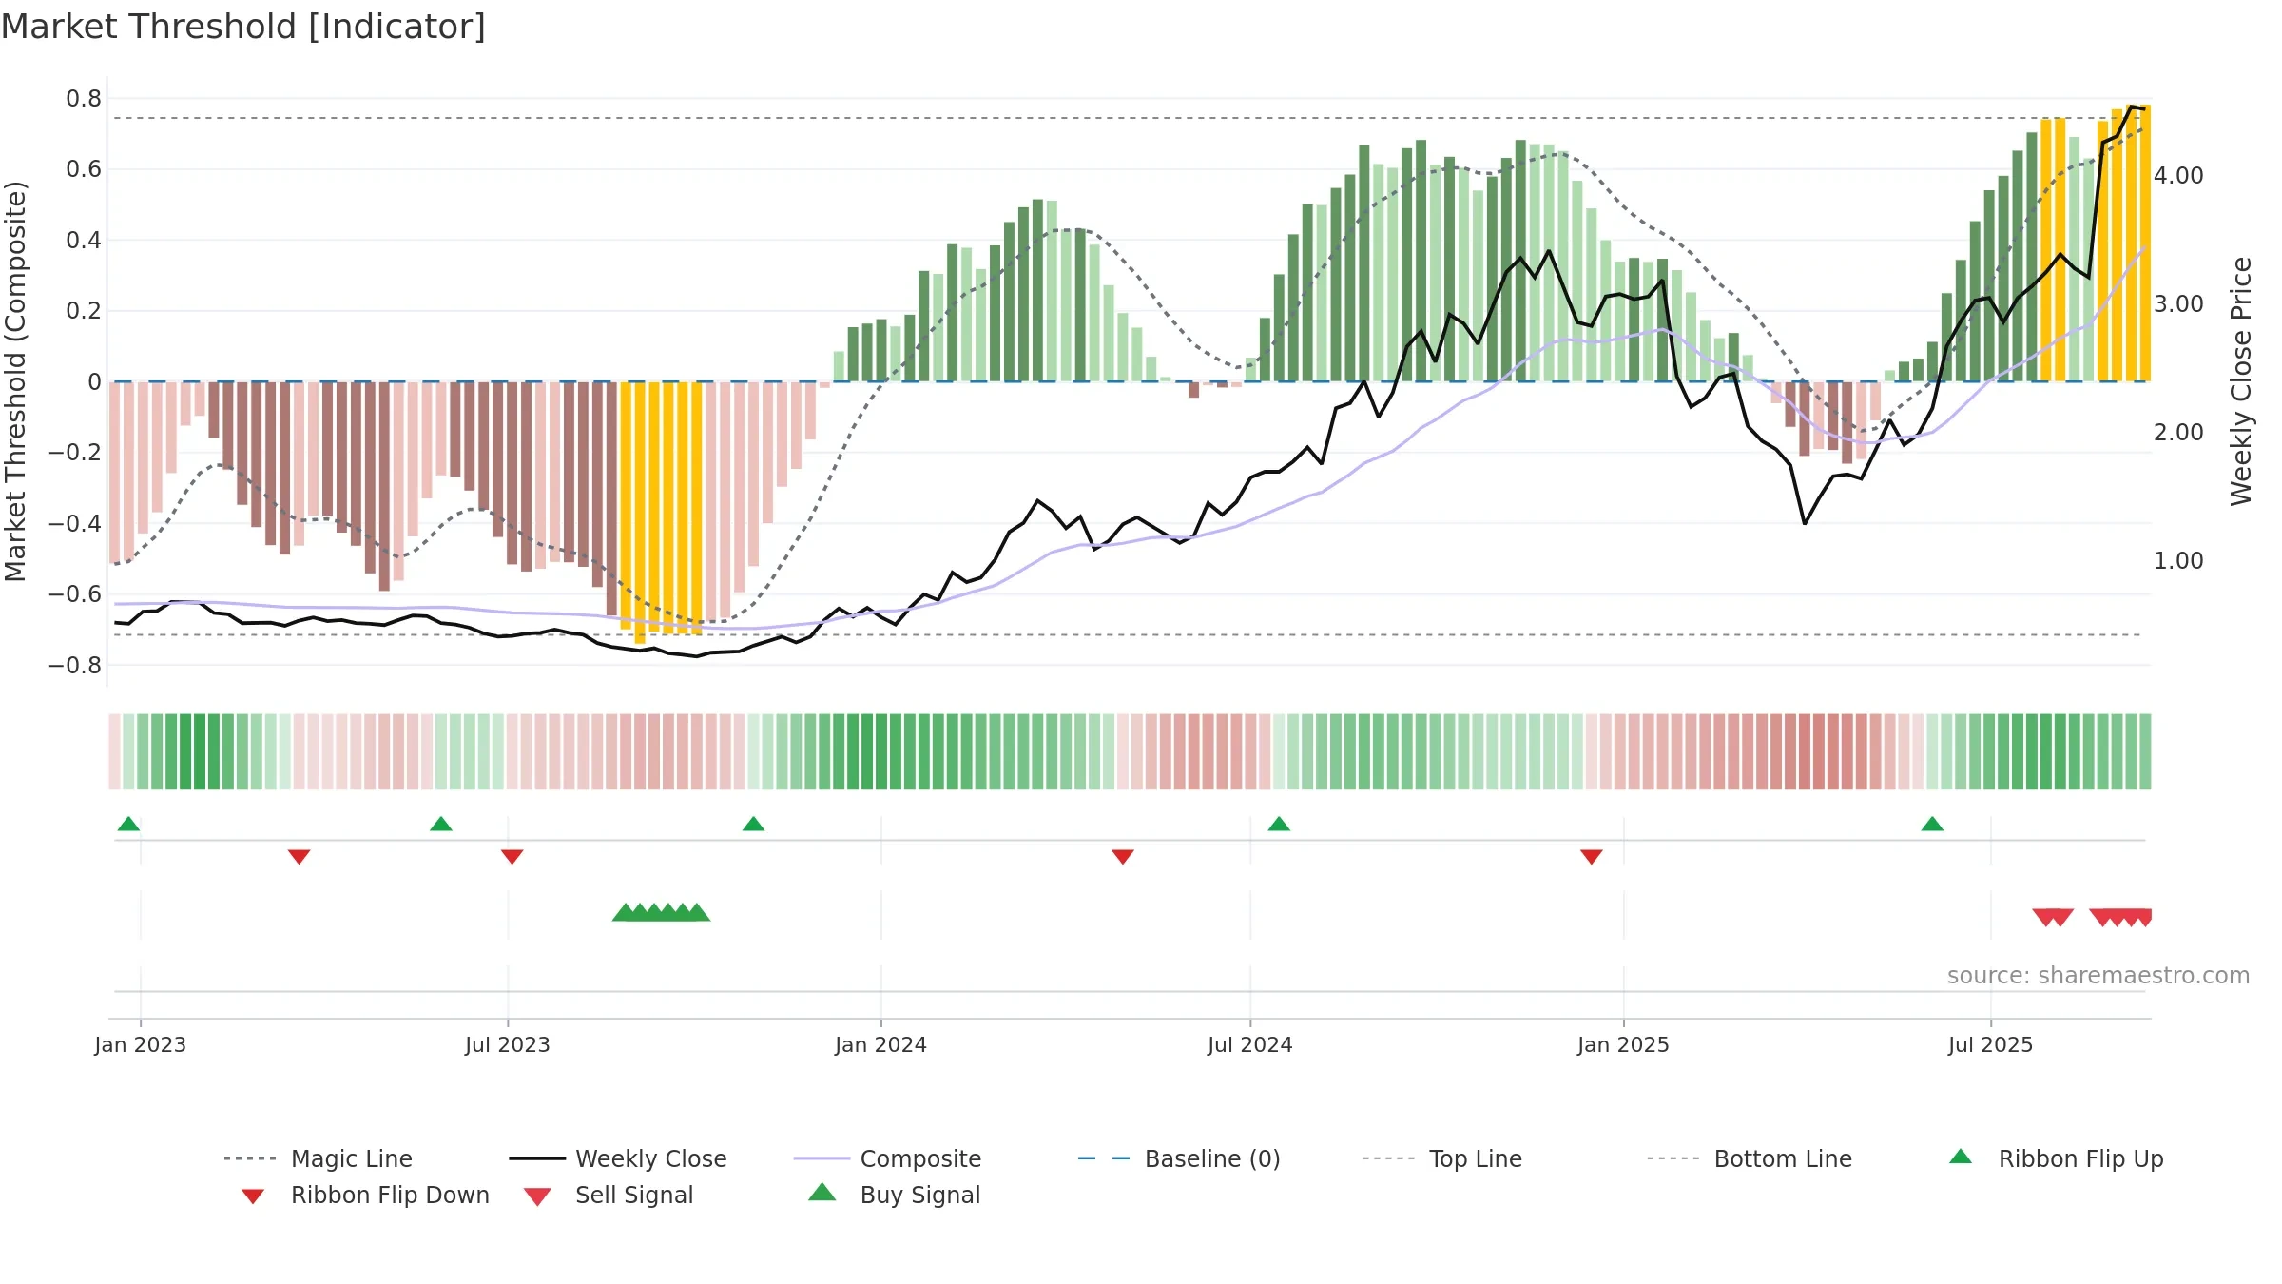Toggle the Baseline (0) legend entry
Screen dimensions: 2282x1284
(x=1179, y=1158)
